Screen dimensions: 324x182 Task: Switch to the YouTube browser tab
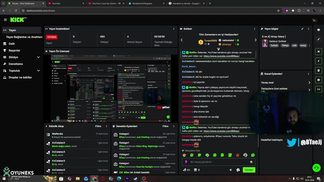pyautogui.click(x=66, y=4)
